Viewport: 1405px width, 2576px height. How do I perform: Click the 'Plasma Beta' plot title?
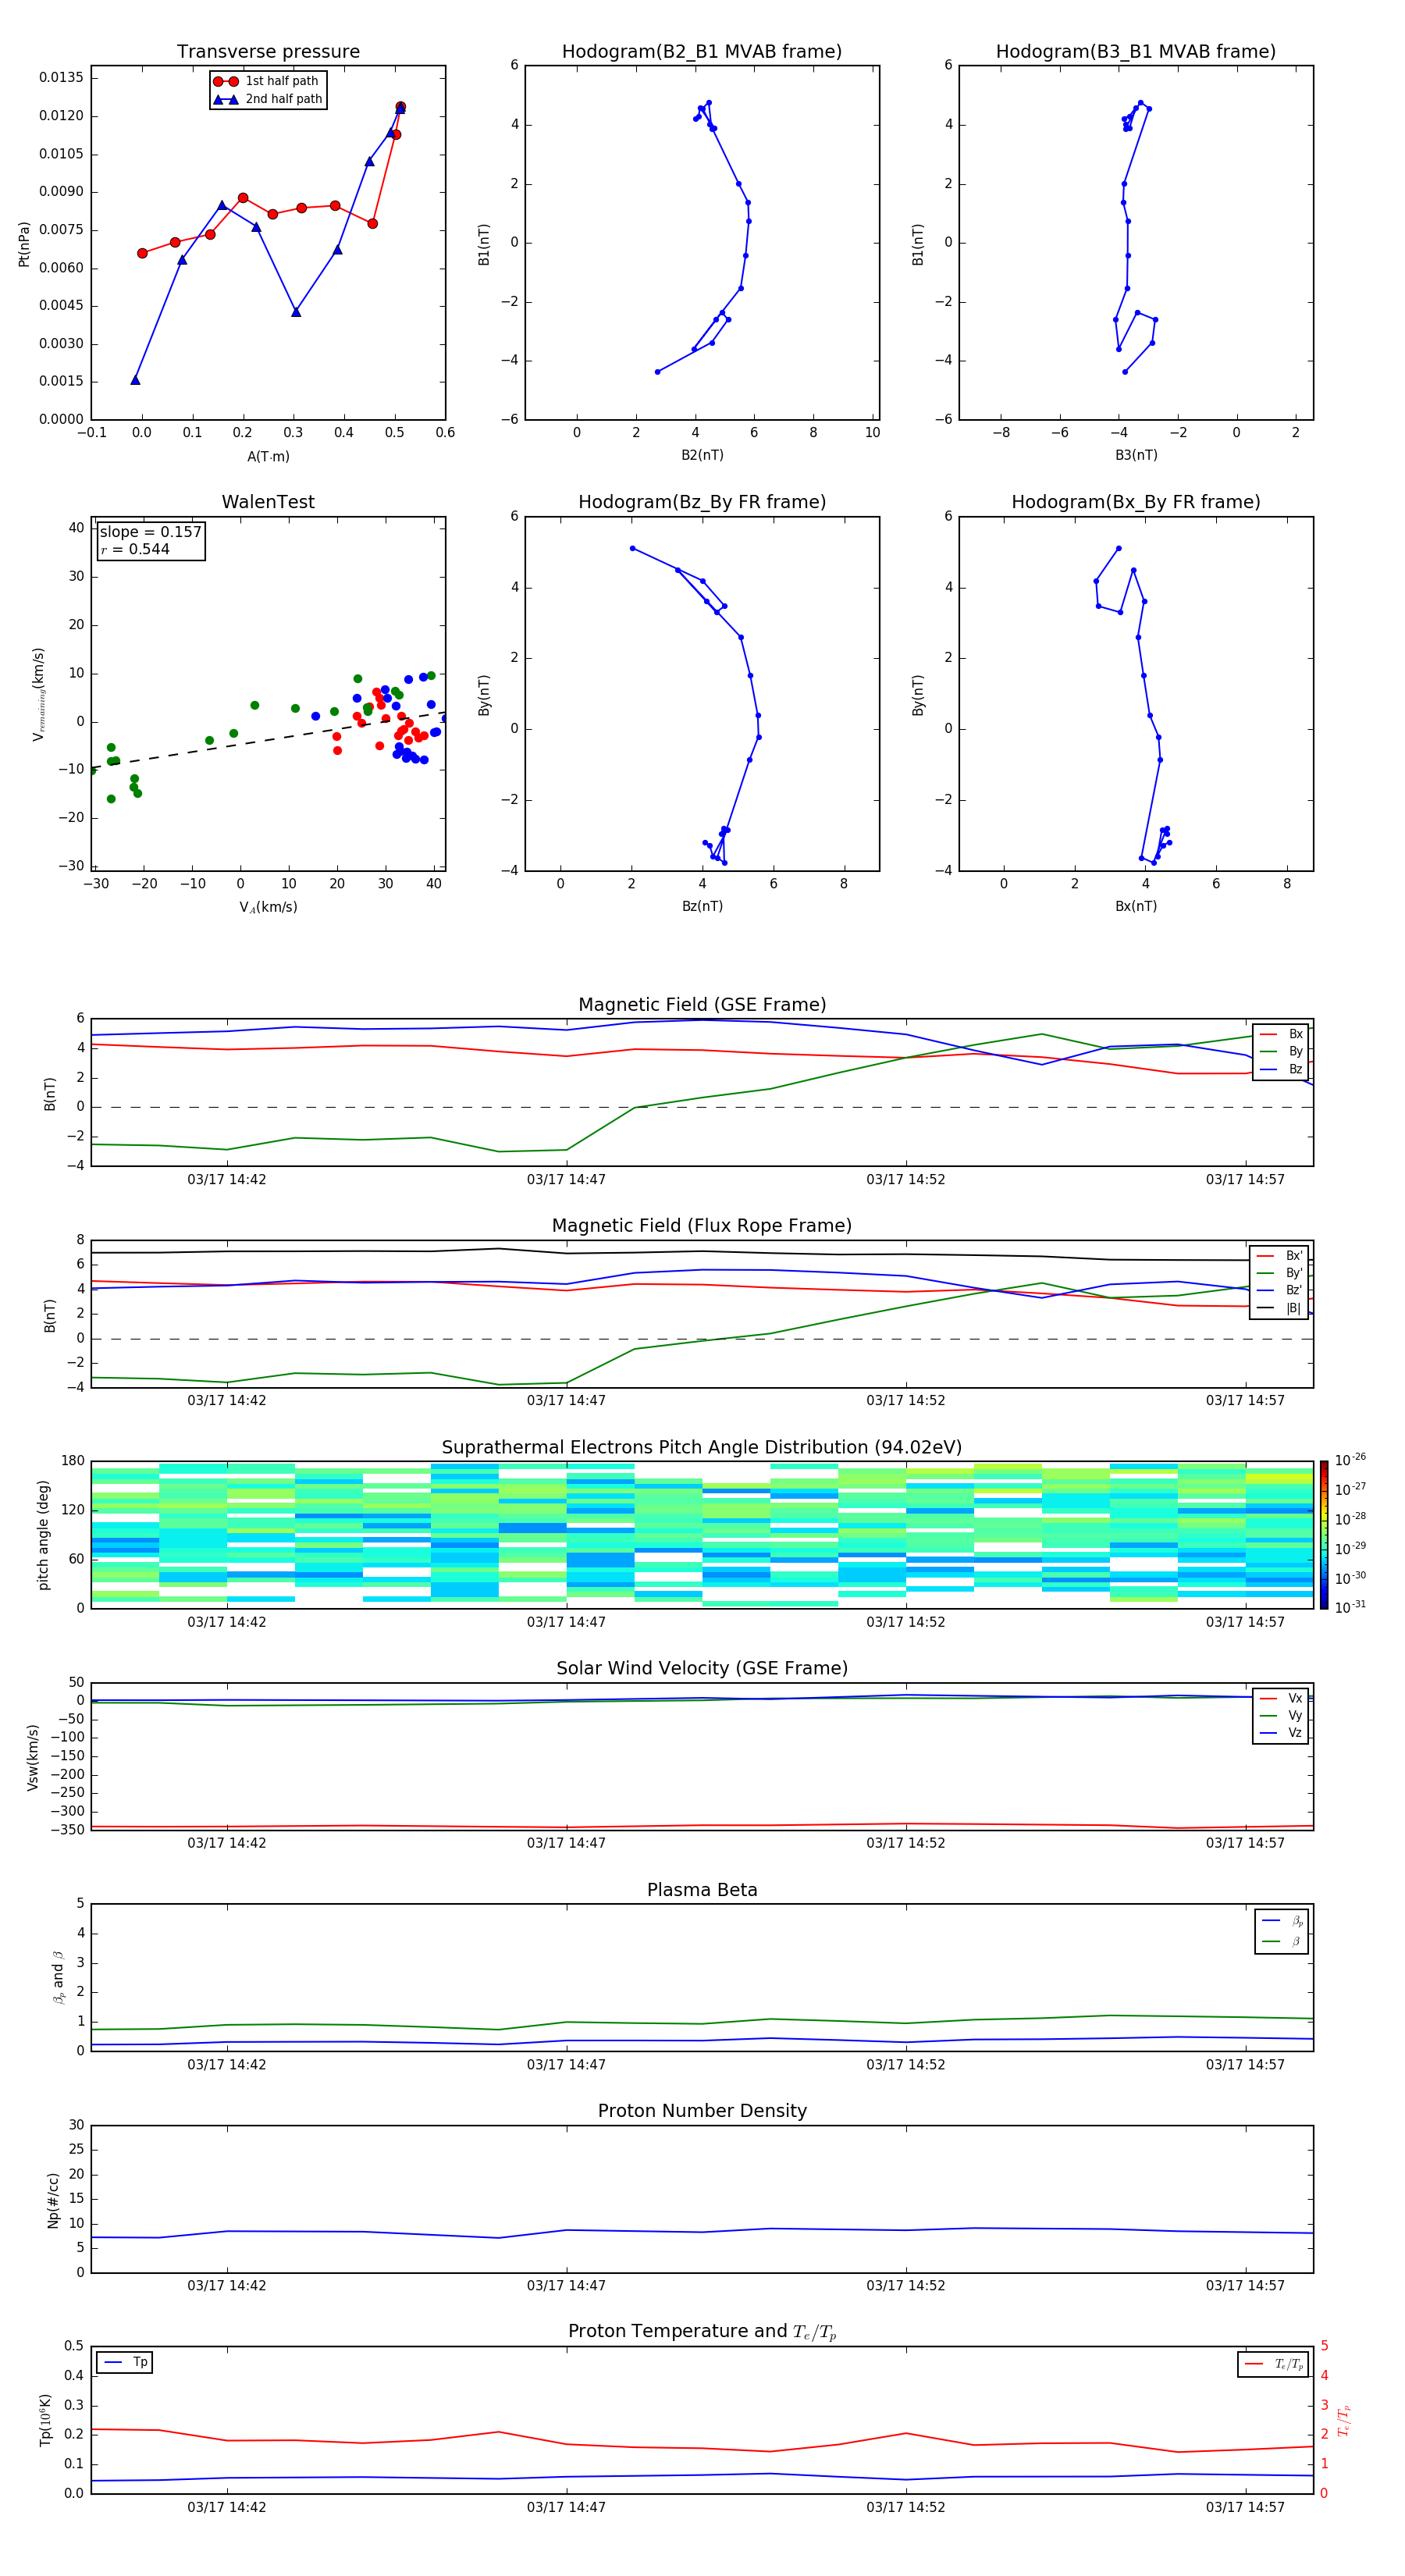point(702,1890)
